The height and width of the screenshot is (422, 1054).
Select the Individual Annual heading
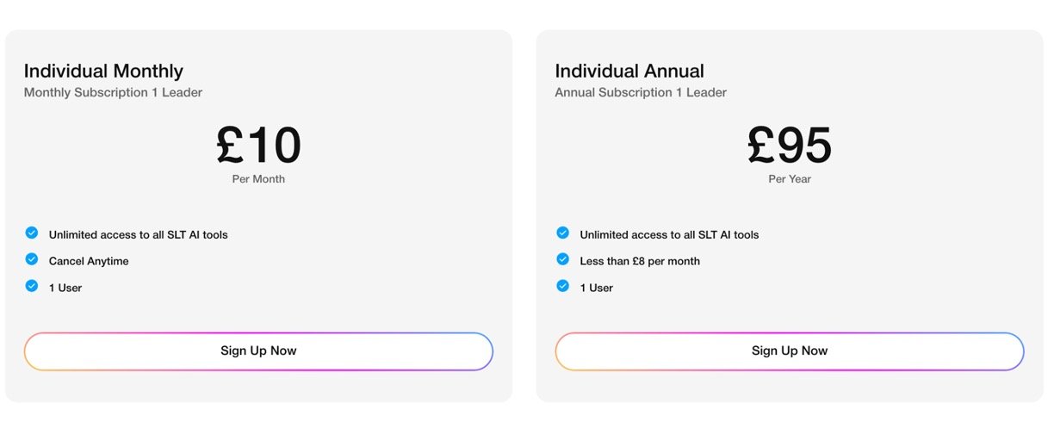629,71
